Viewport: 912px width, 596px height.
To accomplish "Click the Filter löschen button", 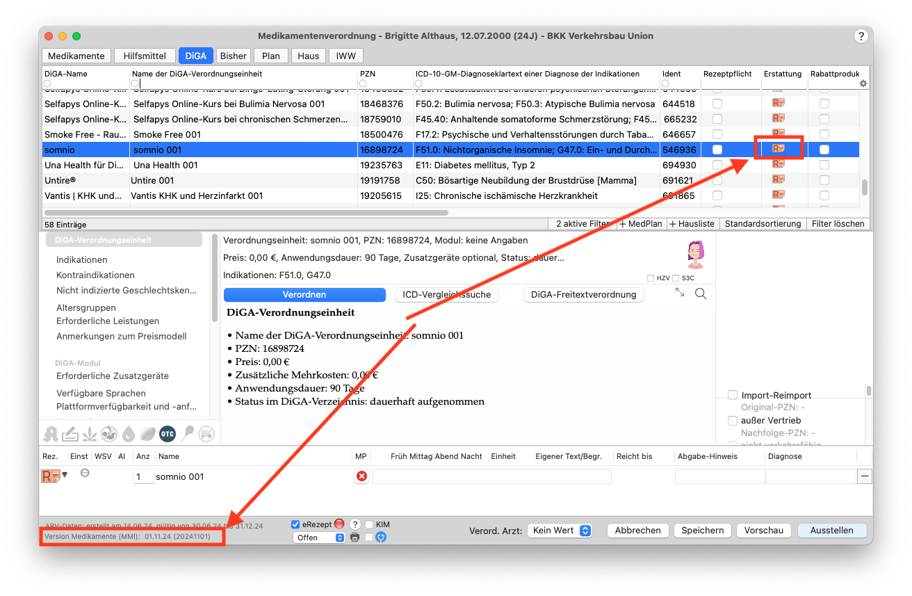I will coord(838,224).
